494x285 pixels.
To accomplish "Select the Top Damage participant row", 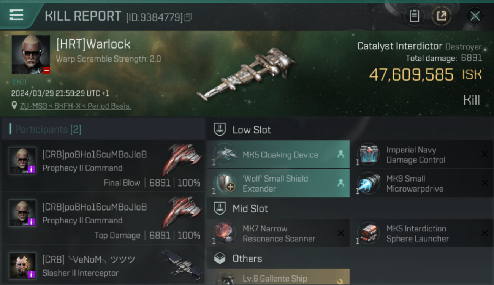I will pyautogui.click(x=103, y=218).
